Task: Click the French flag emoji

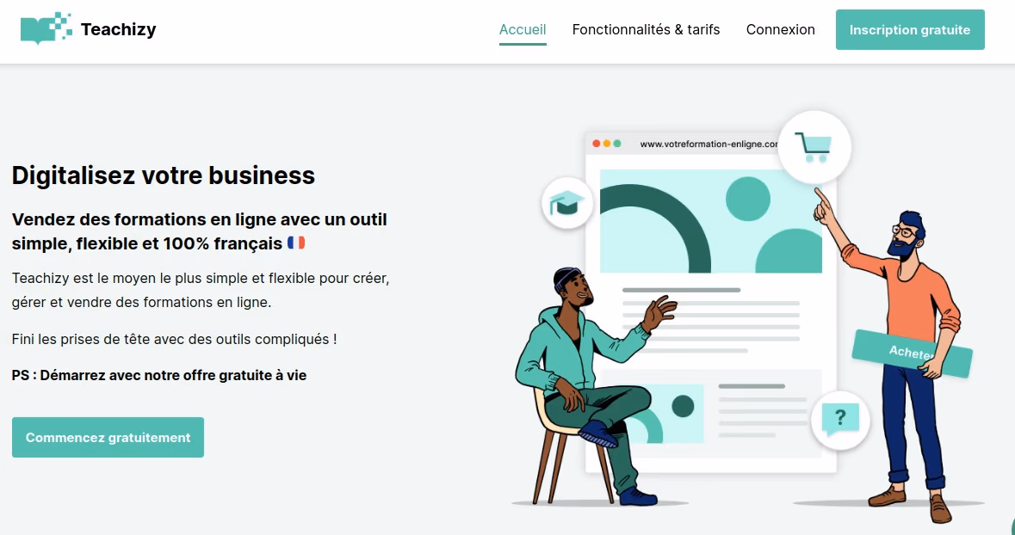Action: point(296,243)
